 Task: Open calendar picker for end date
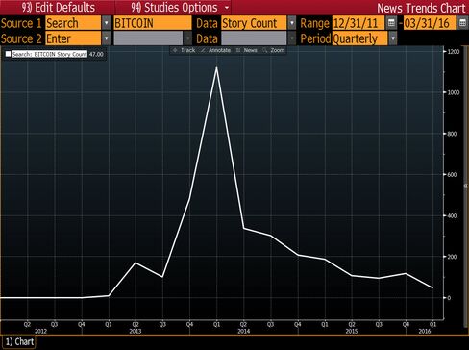462,23
